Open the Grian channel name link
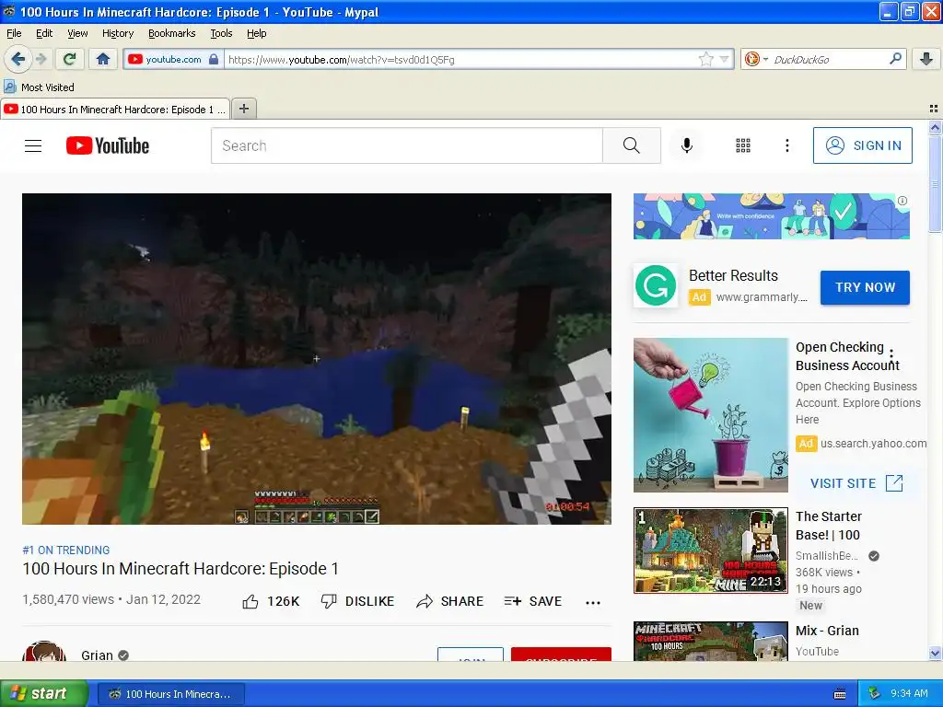Image resolution: width=943 pixels, height=707 pixels. tap(97, 655)
